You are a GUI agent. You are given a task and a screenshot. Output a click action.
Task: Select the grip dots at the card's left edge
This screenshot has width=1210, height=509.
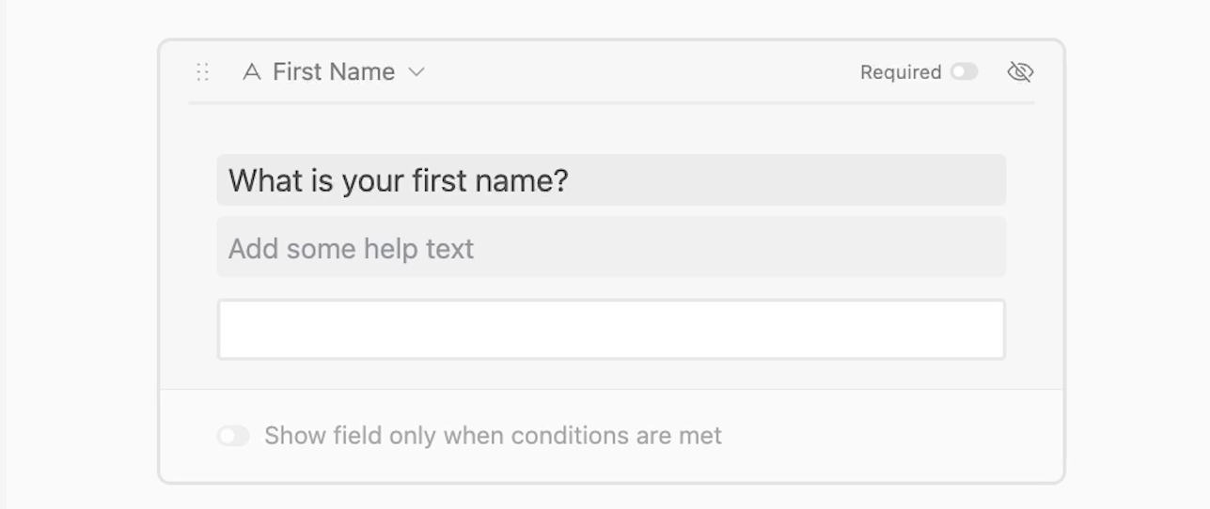coord(202,71)
